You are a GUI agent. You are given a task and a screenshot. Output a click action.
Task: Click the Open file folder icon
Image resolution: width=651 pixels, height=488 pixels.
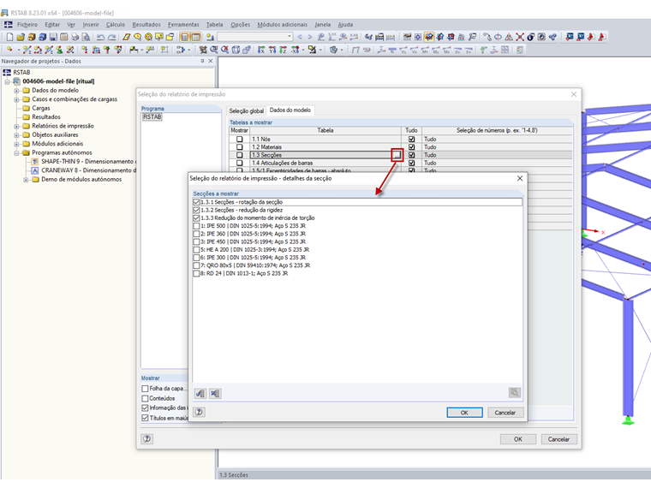[21, 37]
